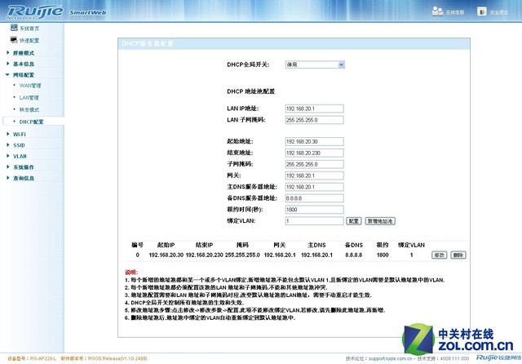Click the 网关 input field

click(314, 175)
